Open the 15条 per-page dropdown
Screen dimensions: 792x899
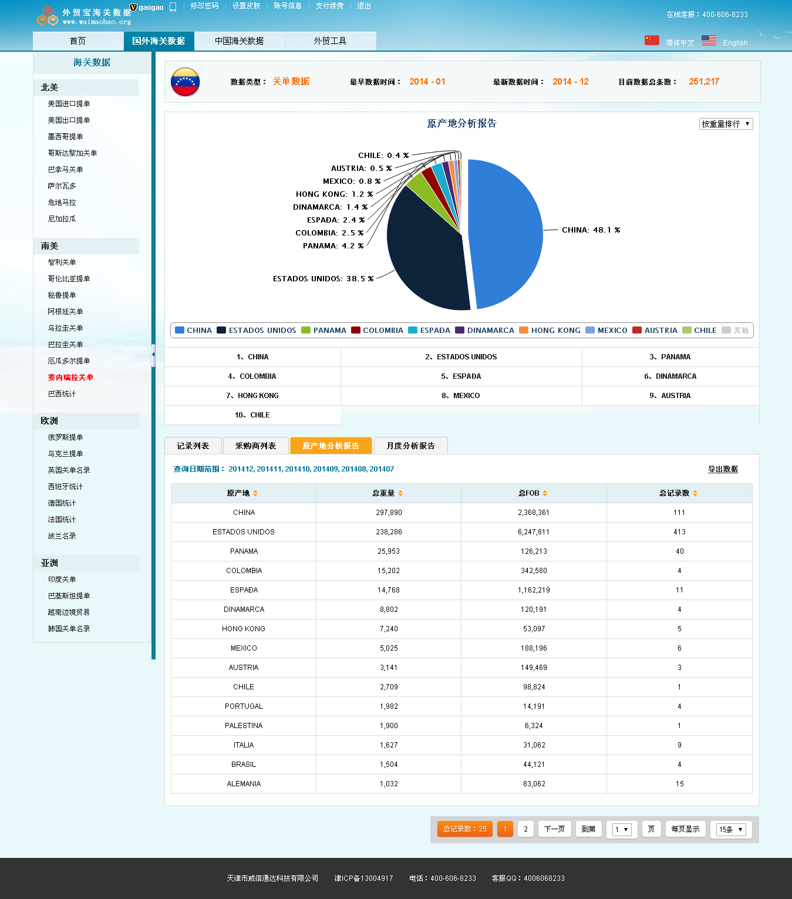pos(731,829)
